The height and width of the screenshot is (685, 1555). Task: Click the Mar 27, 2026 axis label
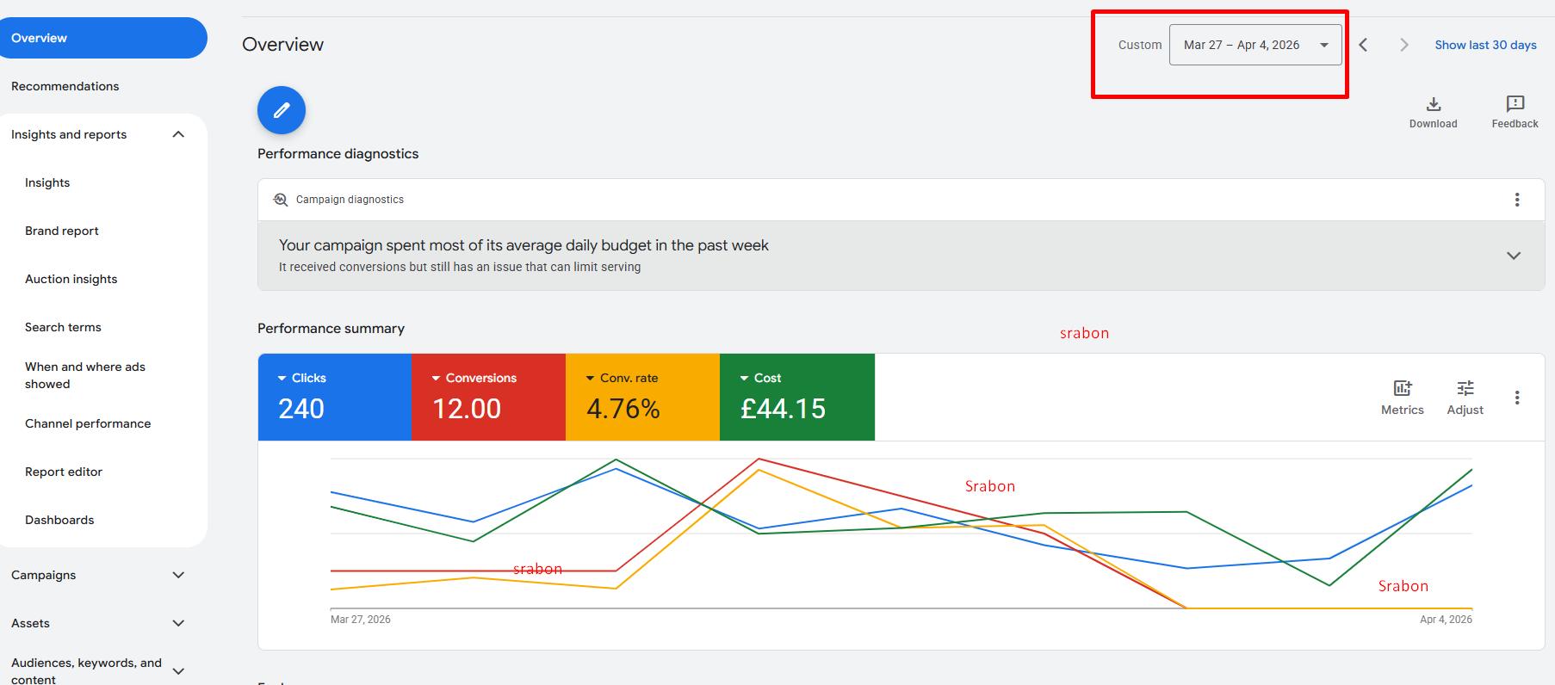click(x=361, y=620)
